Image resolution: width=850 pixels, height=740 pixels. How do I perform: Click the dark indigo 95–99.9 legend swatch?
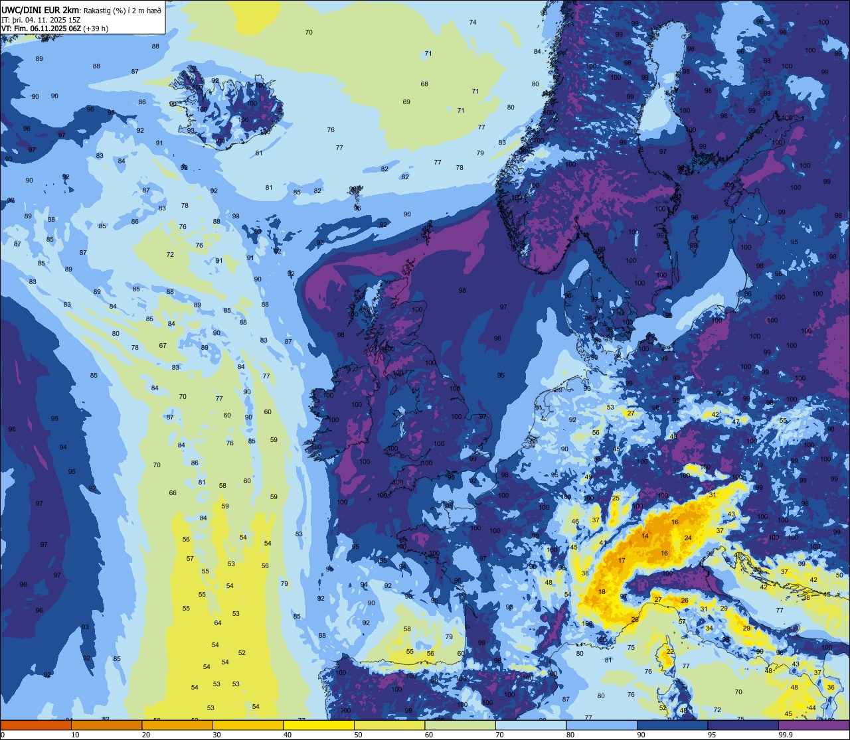pyautogui.click(x=743, y=725)
